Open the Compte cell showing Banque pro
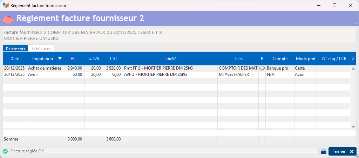 coord(279,68)
